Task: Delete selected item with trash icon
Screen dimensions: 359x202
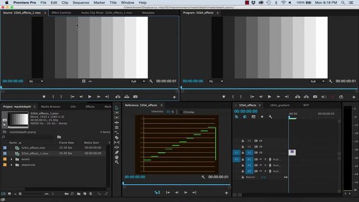Action: [91, 194]
